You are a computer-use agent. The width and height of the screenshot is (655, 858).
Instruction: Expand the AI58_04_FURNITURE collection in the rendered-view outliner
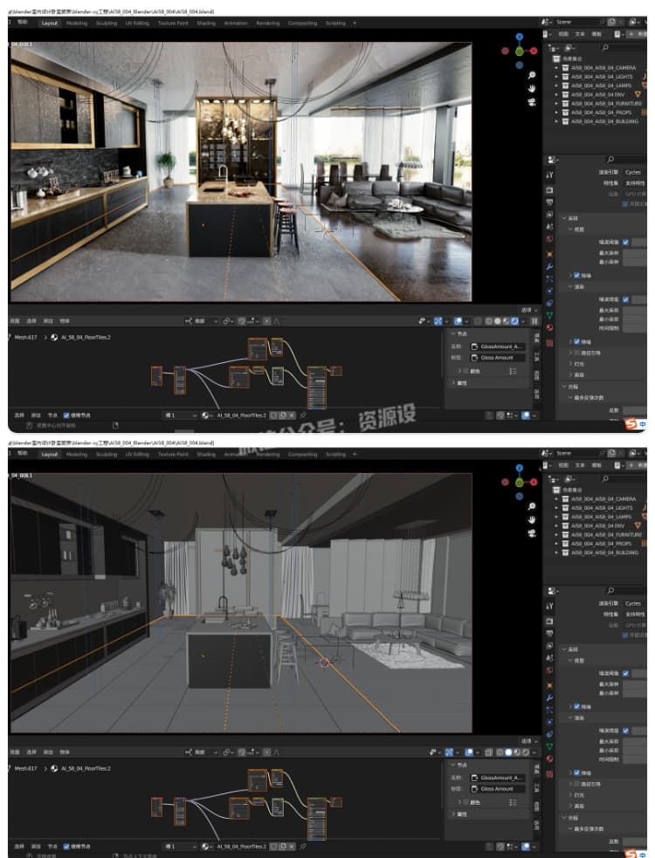[x=556, y=103]
